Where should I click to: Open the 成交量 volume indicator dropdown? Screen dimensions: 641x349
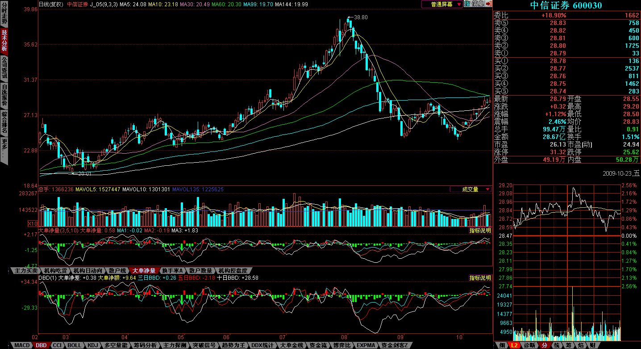coord(470,189)
